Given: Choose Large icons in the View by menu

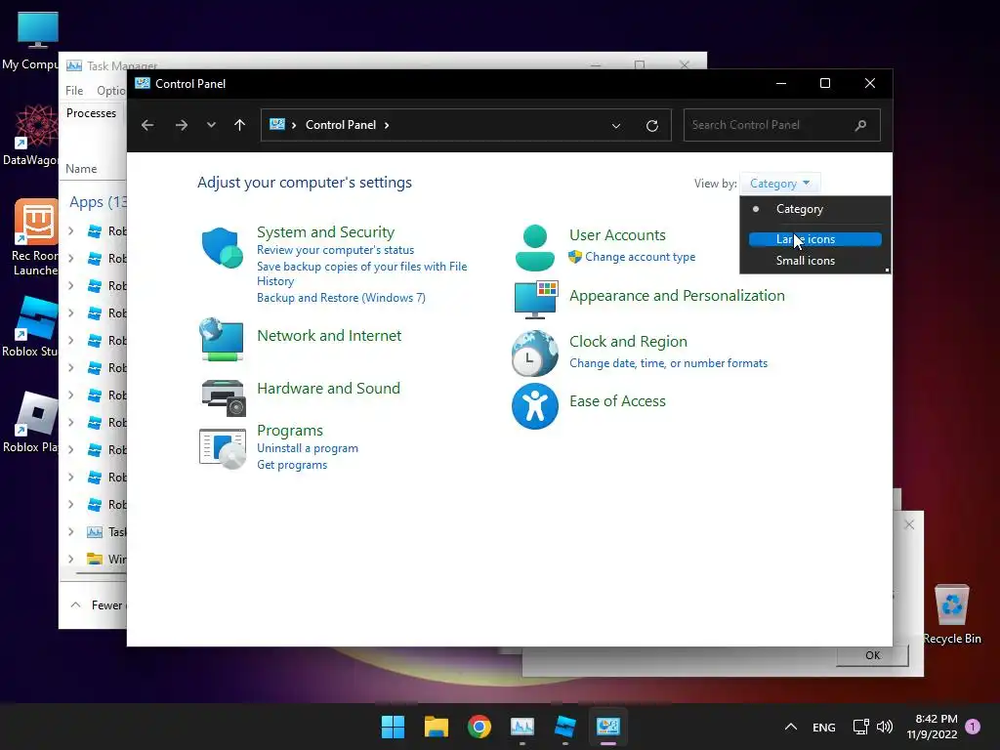Looking at the screenshot, I should tap(815, 239).
